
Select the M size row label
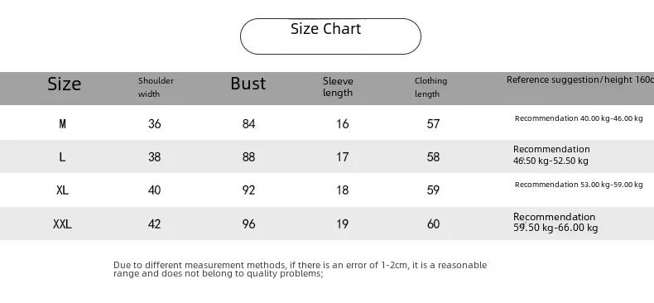pos(63,124)
